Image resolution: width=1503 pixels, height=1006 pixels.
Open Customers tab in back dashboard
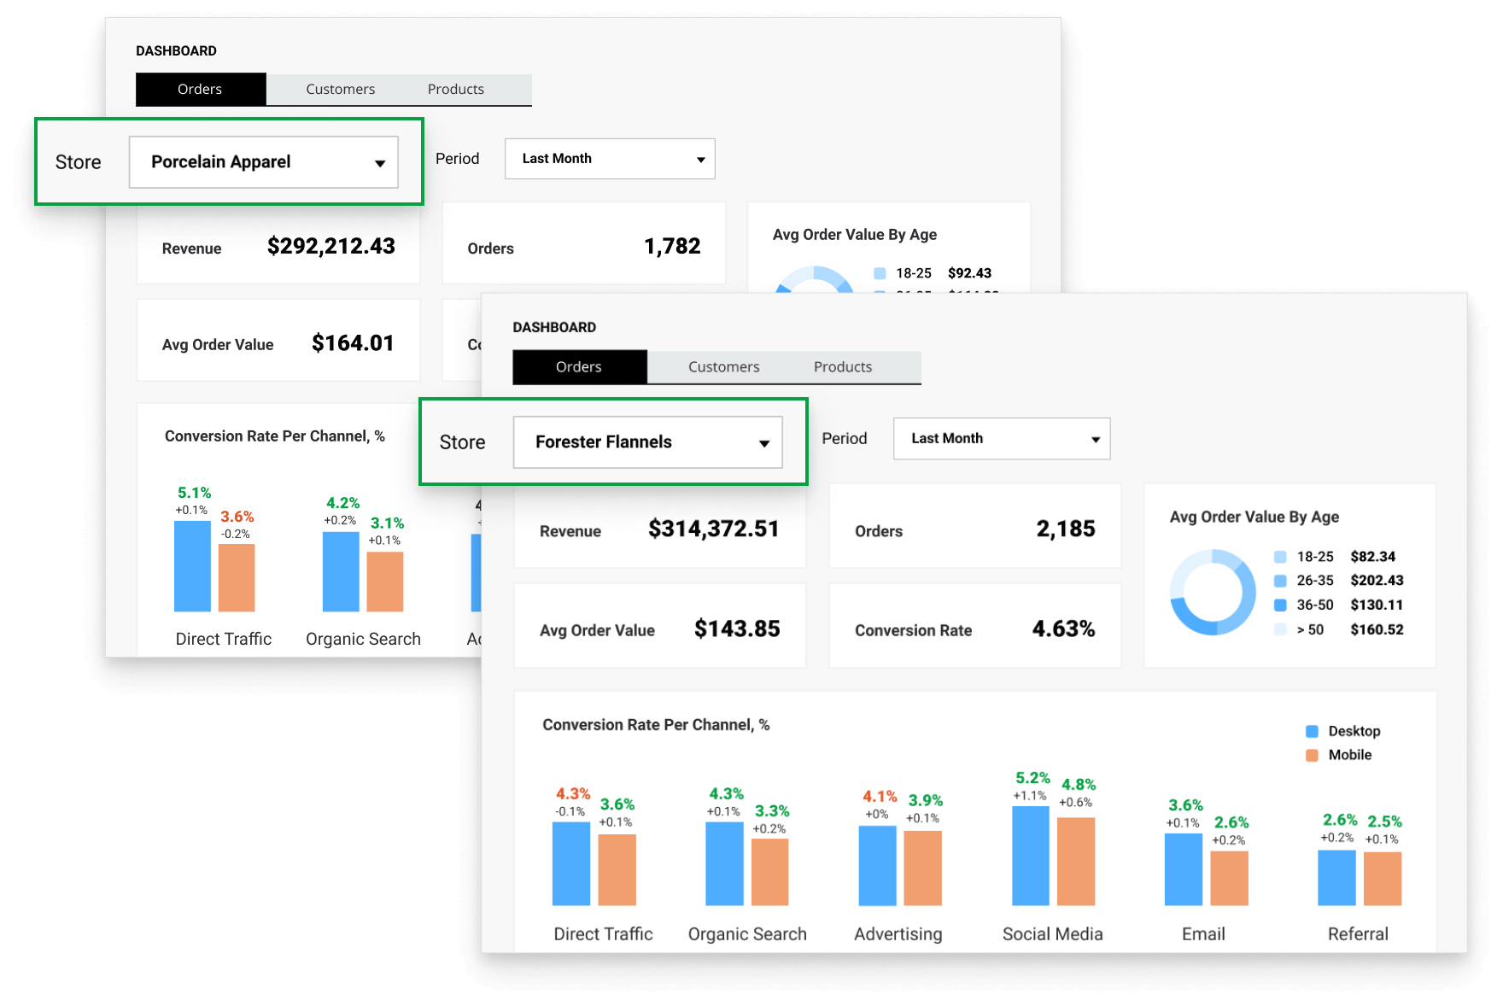(x=340, y=90)
